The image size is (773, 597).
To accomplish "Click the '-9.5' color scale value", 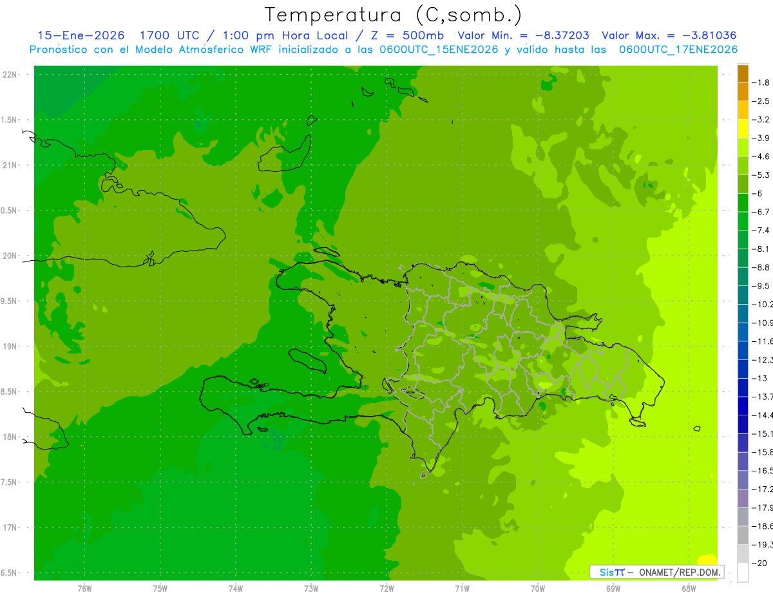I will coord(761,286).
